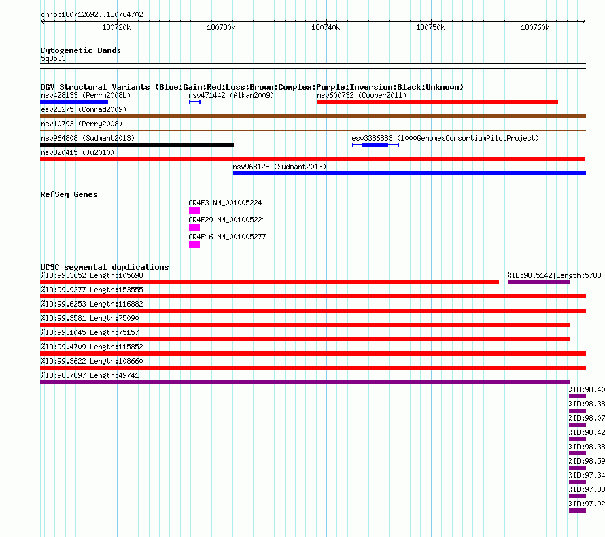Click the red bar under Length:105698
This screenshot has height=537, width=605.
[x=269, y=282]
